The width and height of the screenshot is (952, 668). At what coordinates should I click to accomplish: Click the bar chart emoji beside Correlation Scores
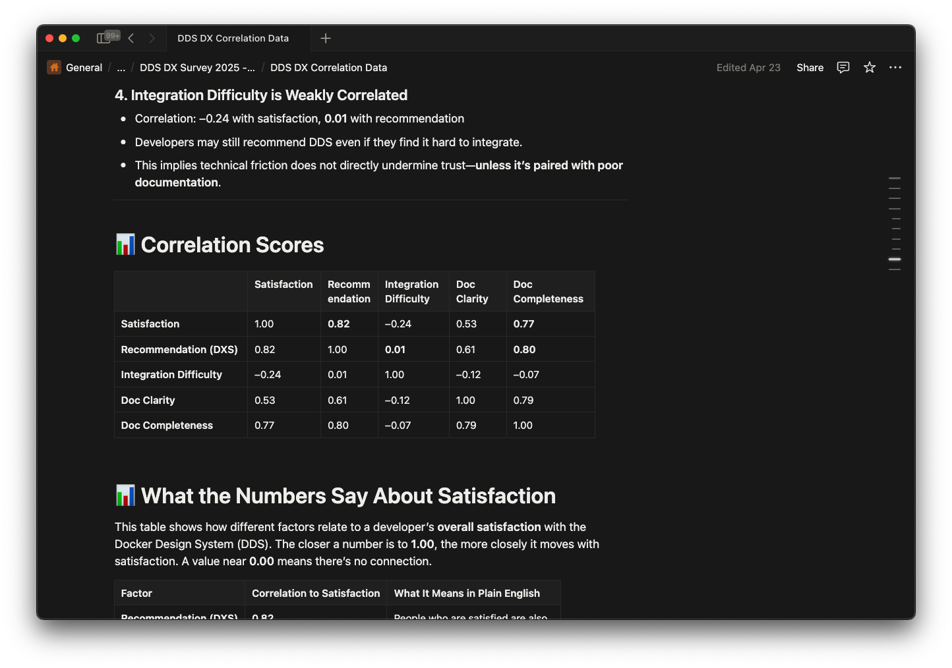pos(125,244)
